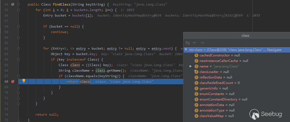The image size is (290, 122).
Task: Click the field icon of genericInfo
Action: point(196,88)
